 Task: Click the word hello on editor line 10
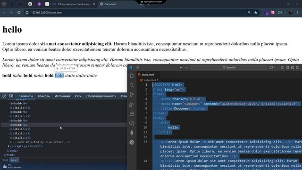coord(173,127)
